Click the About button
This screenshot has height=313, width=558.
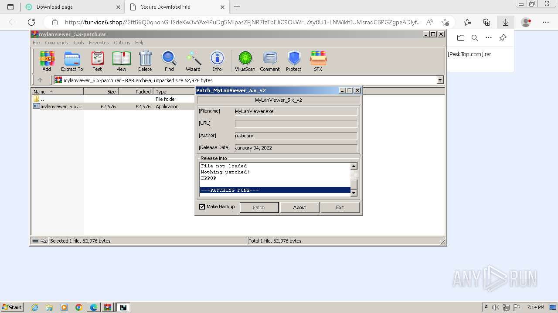299,207
